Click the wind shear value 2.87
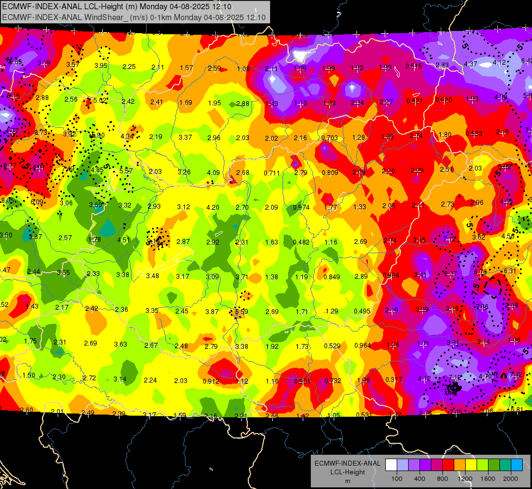 click(183, 241)
